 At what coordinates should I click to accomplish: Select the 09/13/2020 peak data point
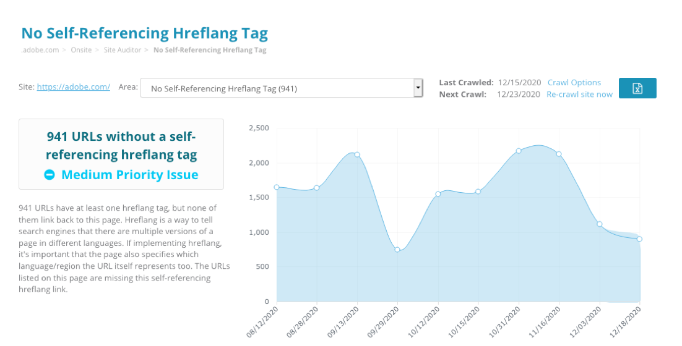tap(357, 154)
